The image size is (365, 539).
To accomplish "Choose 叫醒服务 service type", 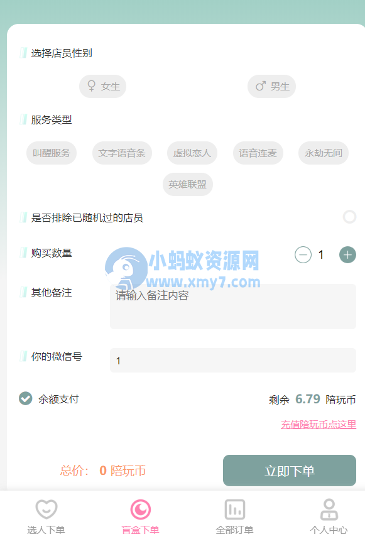I will point(52,153).
